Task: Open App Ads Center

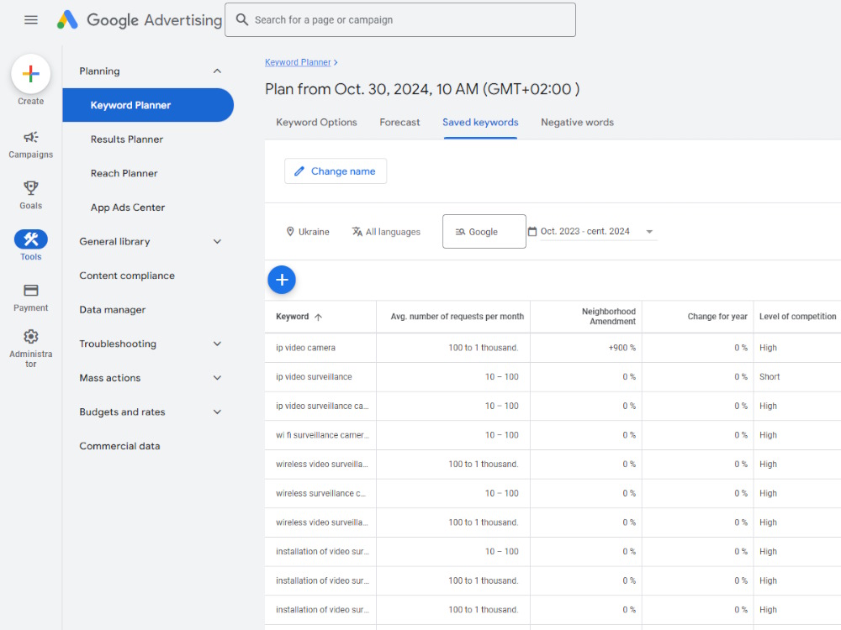Action: [x=128, y=207]
